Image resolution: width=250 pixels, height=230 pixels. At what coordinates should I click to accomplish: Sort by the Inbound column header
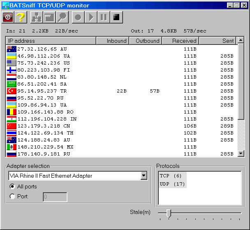tap(113, 41)
